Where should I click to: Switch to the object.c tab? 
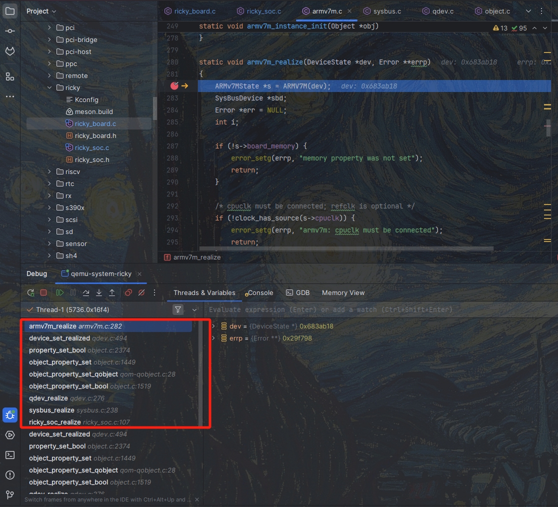492,11
